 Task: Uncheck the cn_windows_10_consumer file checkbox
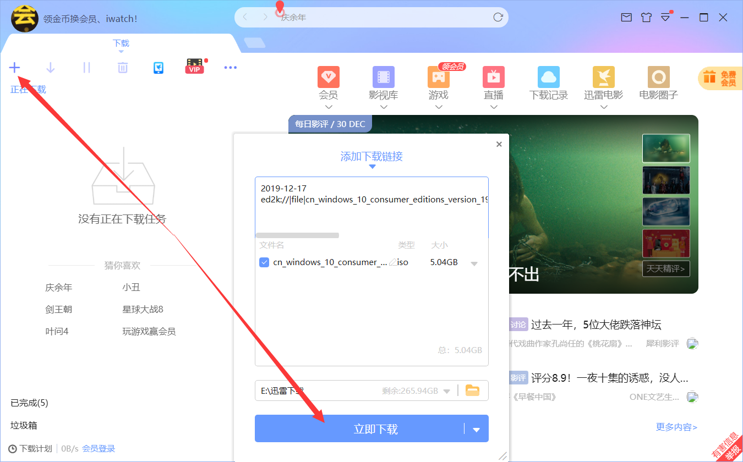point(264,262)
